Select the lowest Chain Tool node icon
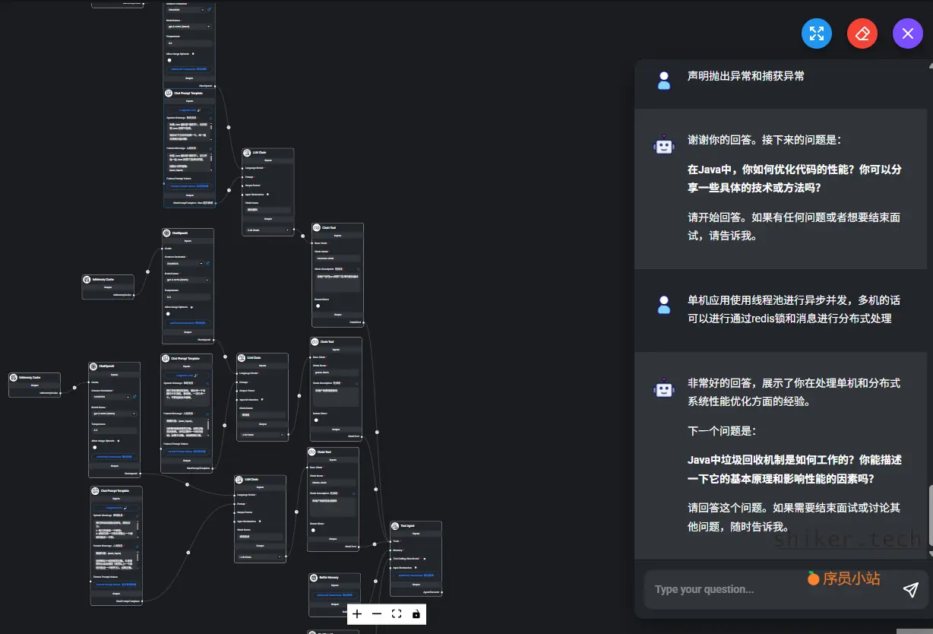933x634 pixels. [312, 452]
